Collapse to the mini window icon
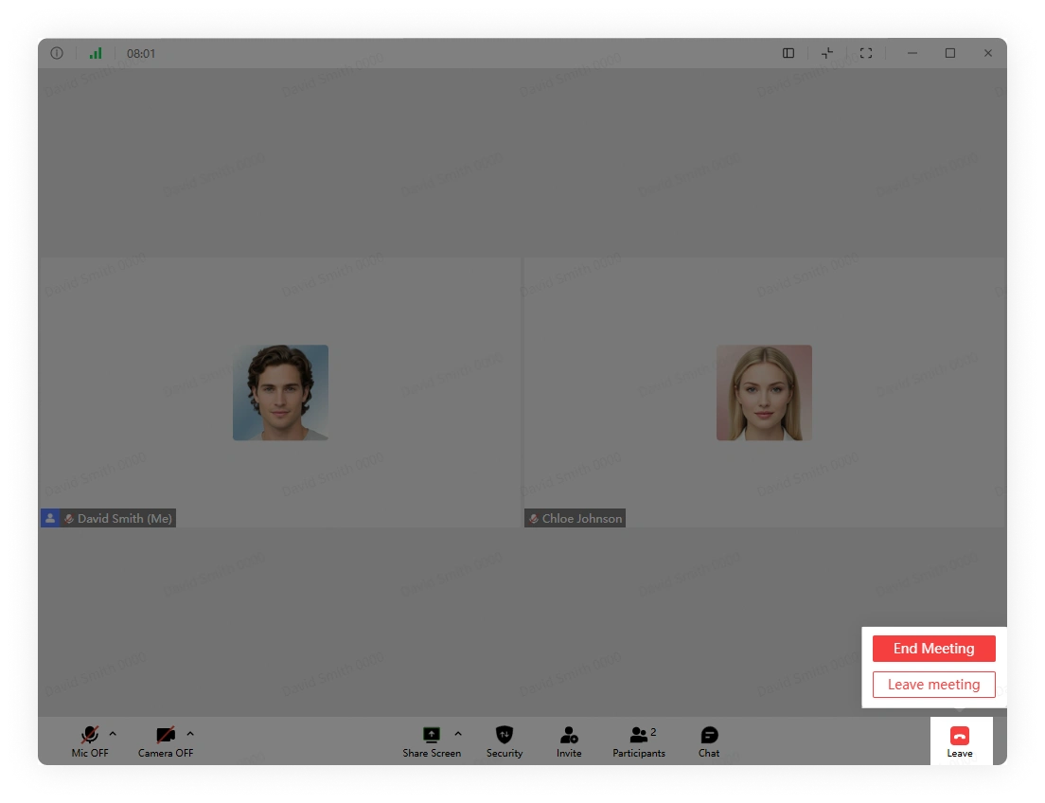Screen dimensions: 1045x803 [827, 53]
